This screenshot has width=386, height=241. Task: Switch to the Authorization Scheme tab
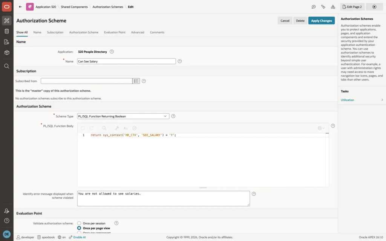pyautogui.click(x=84, y=32)
